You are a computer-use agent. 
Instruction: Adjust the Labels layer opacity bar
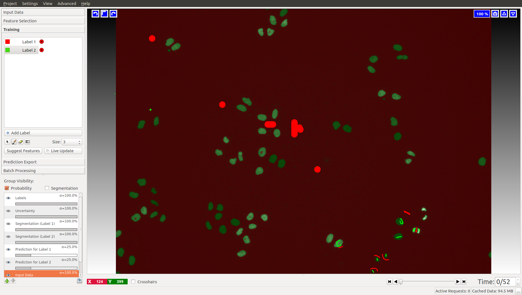coord(46,204)
